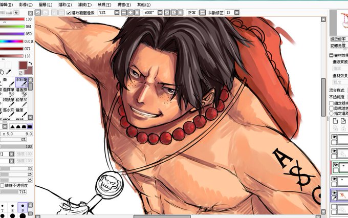Select brush size preset 9
The height and width of the screenshot is (218, 348).
(23, 208)
